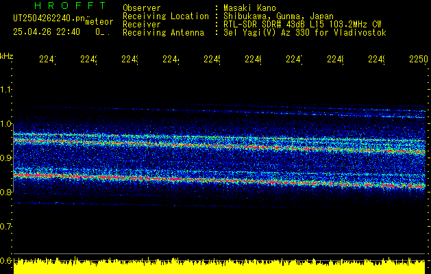The height and width of the screenshot is (274, 431).
Task: Click the 'Observer' field label
Action: [142, 8]
